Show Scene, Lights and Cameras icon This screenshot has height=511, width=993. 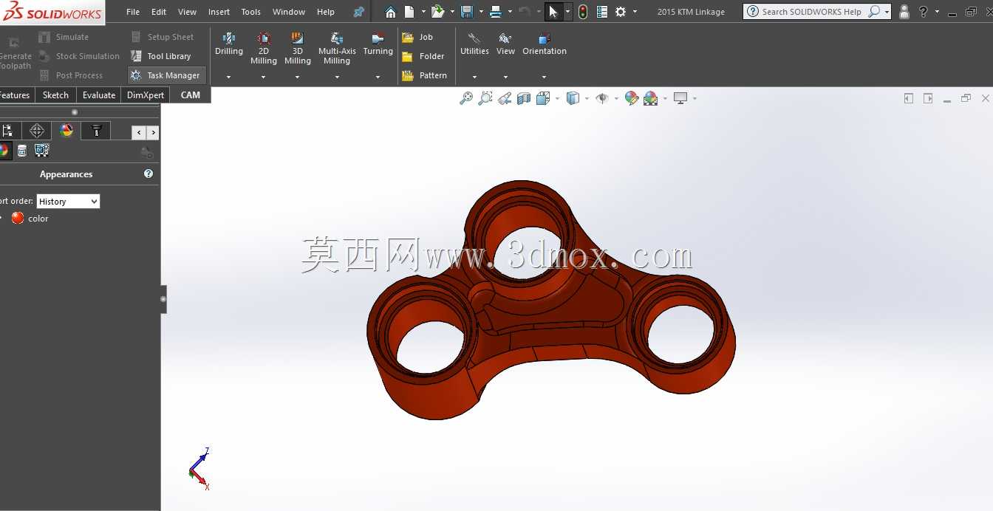pyautogui.click(x=42, y=151)
